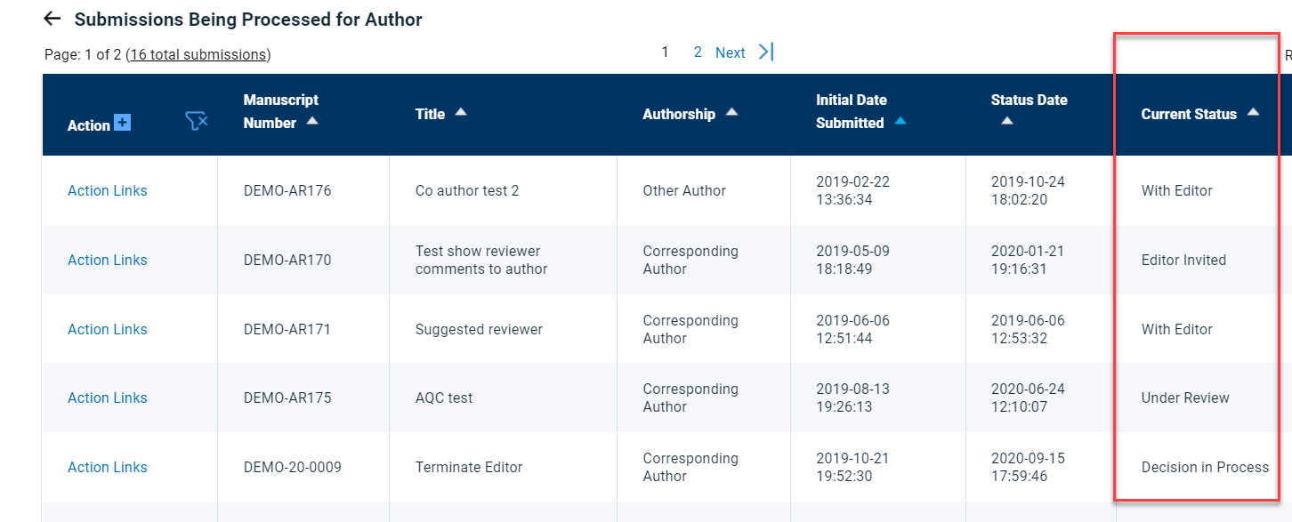Click the Current Status column header
The height and width of the screenshot is (522, 1292).
1189,114
